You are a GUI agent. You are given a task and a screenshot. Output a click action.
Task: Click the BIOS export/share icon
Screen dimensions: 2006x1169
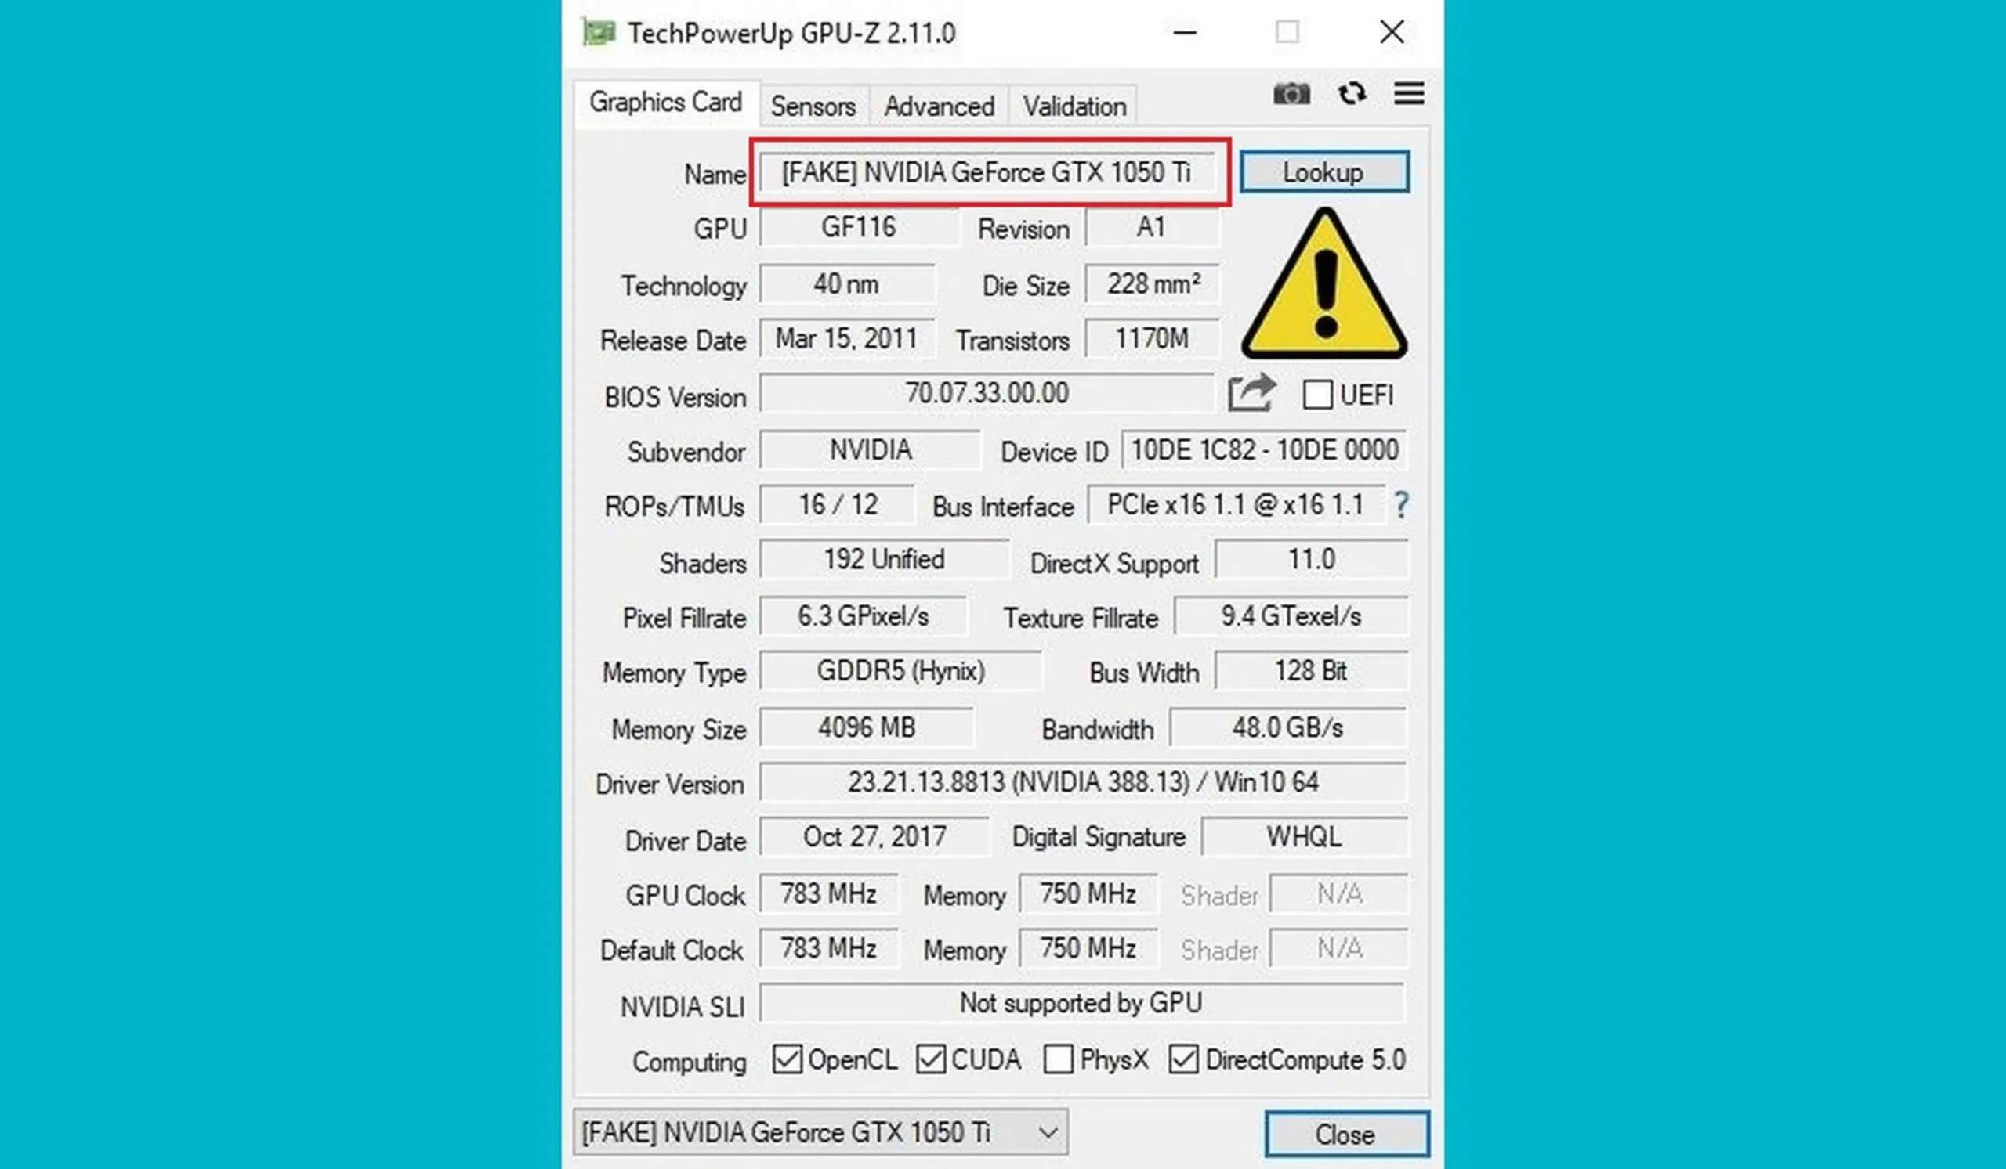[1249, 394]
